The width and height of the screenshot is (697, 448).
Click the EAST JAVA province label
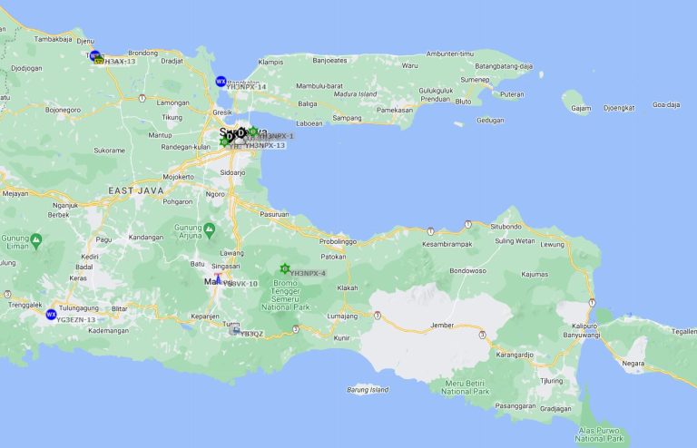point(134,190)
